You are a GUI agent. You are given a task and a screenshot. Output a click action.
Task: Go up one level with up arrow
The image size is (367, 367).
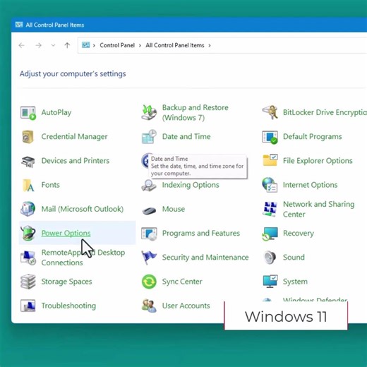click(x=67, y=45)
